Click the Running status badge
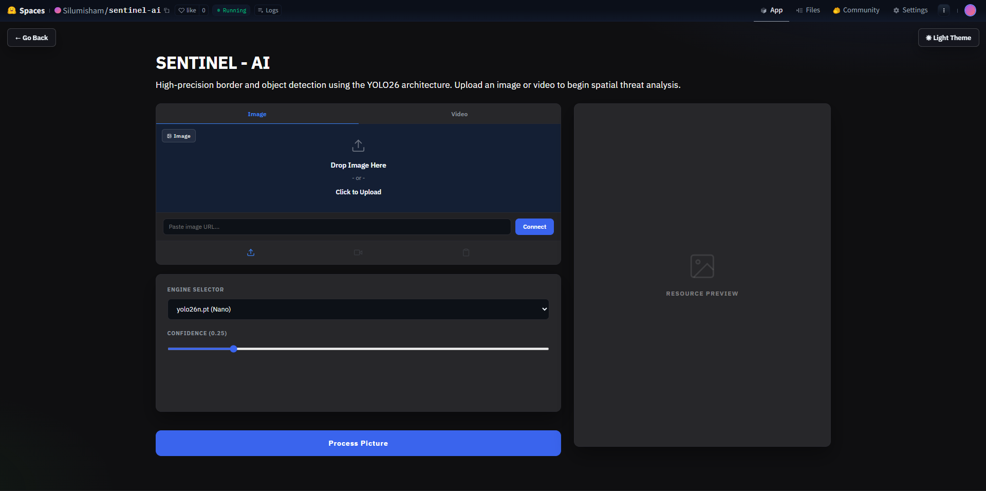The height and width of the screenshot is (491, 986). point(231,10)
